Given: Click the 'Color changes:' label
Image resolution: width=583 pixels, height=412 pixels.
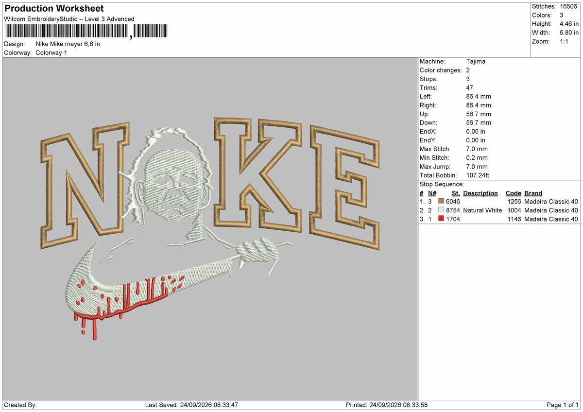Looking at the screenshot, I should [x=441, y=70].
